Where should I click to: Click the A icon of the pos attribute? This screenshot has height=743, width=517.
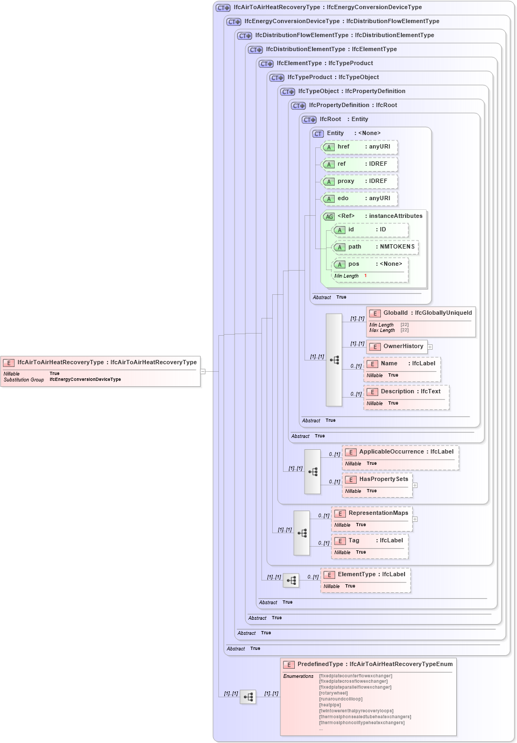[x=339, y=264]
